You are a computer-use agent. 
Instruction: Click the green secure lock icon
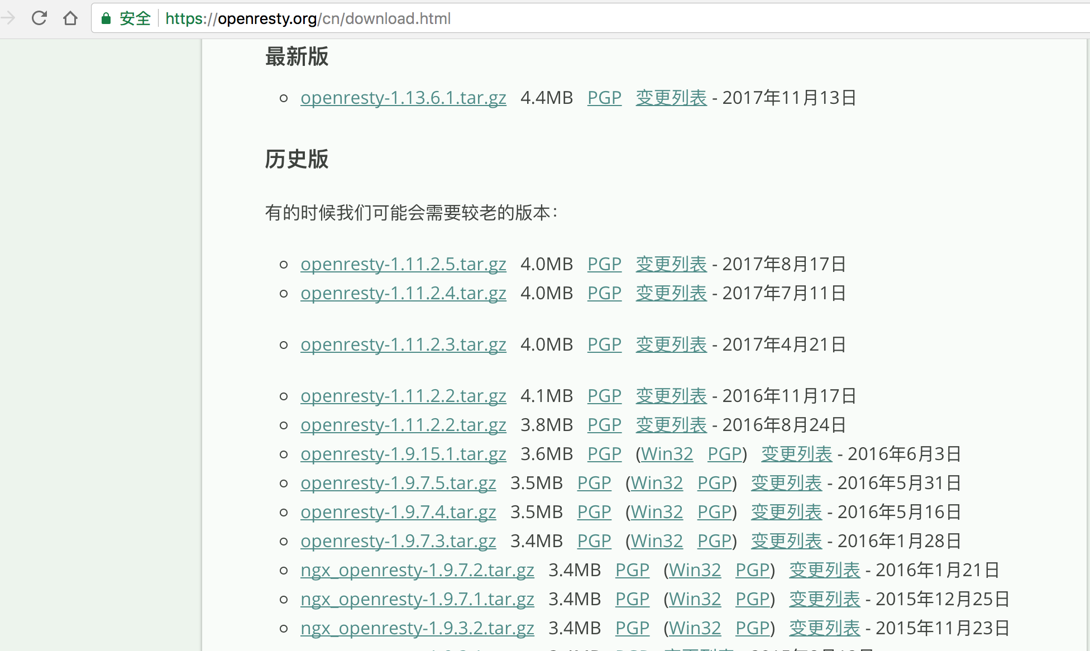[x=106, y=18]
